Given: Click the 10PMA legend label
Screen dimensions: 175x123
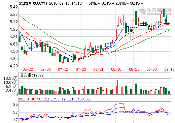Looking at the screenshot, I should tap(106, 3).
